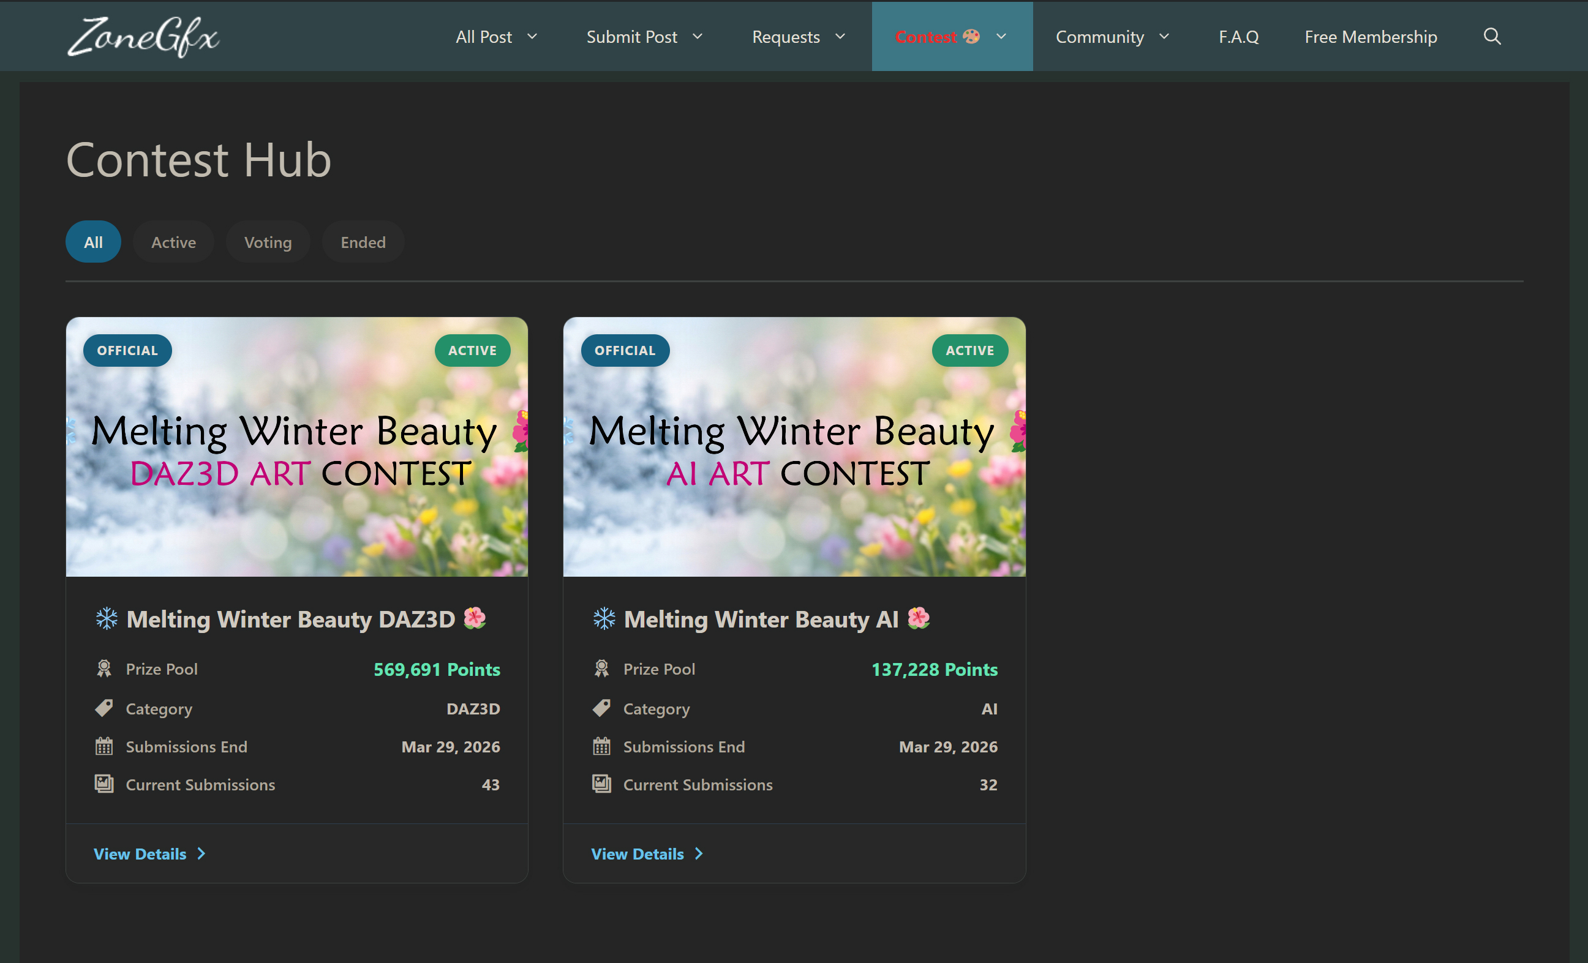Viewport: 1588px width, 963px height.
Task: Click the Category tag icon in DAZ3D card
Action: tap(103, 708)
